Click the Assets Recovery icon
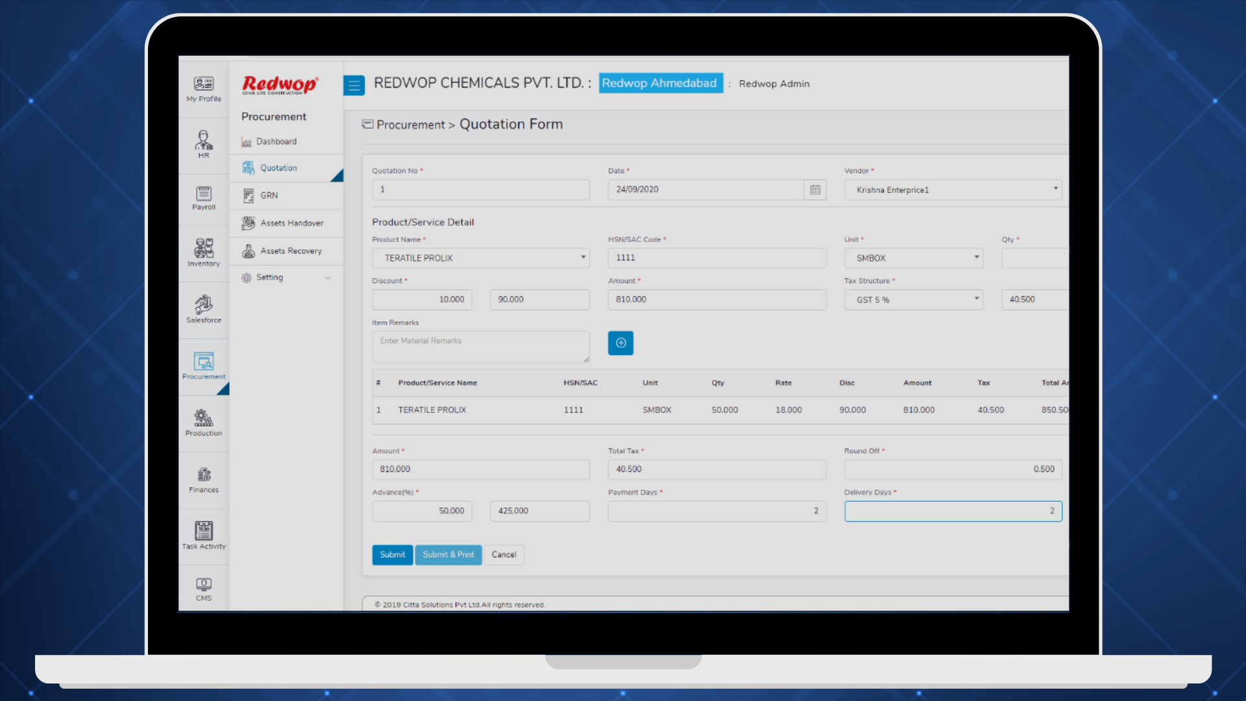This screenshot has width=1246, height=701. tap(248, 251)
